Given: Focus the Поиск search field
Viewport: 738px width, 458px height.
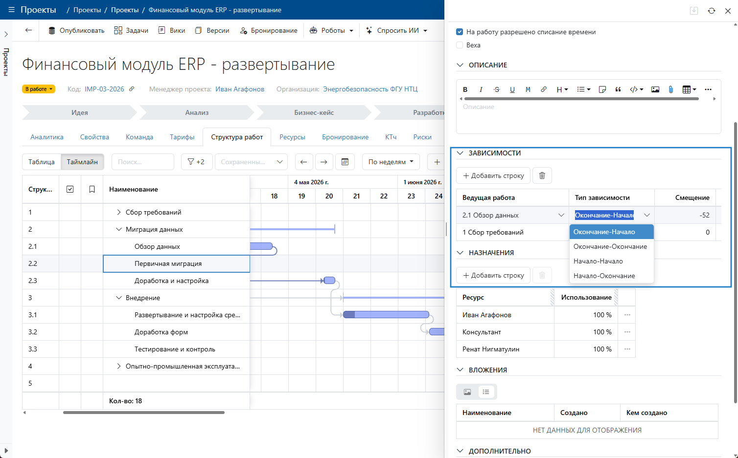Looking at the screenshot, I should click(143, 162).
